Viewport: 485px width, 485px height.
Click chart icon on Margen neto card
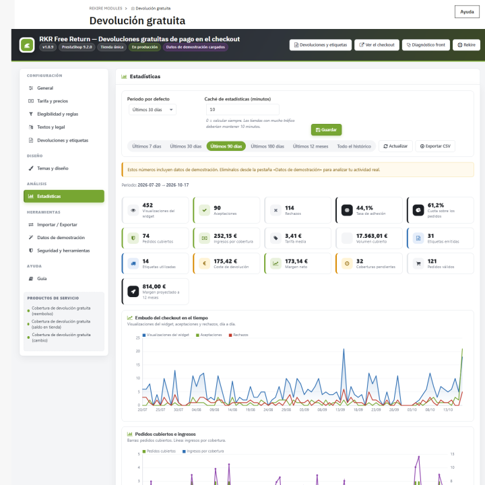coord(276,263)
